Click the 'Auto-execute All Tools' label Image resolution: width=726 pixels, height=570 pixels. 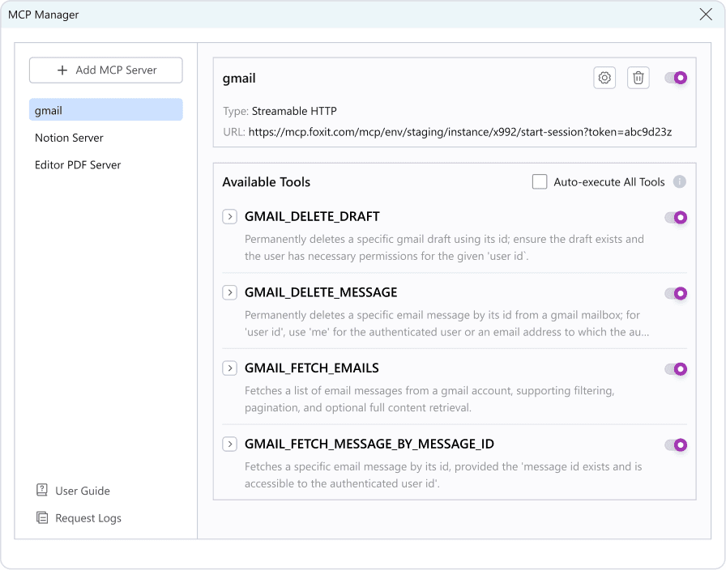click(609, 182)
